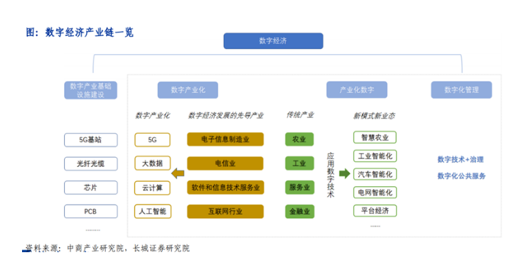Click the 电网智能化 box
Viewport: 529px width, 260px height.
(375, 193)
